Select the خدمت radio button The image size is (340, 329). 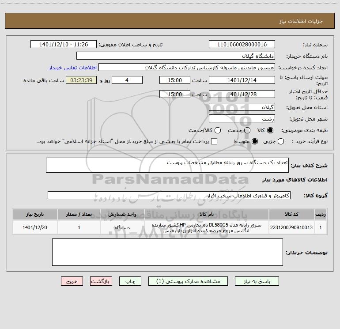coord(247,130)
